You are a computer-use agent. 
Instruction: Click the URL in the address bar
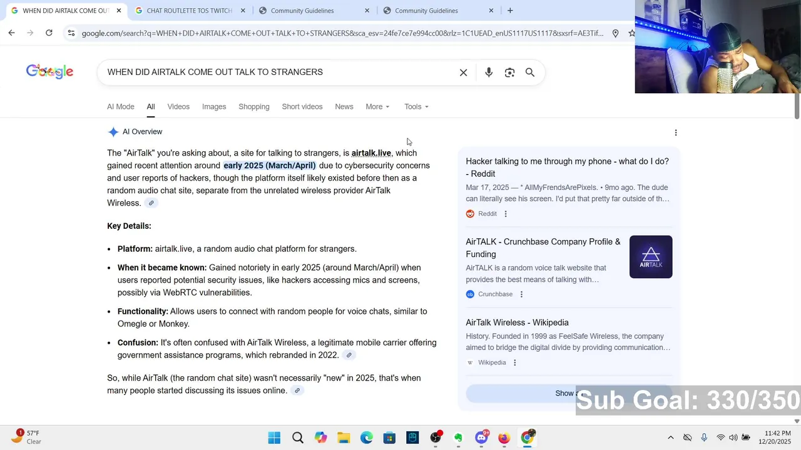pyautogui.click(x=342, y=33)
